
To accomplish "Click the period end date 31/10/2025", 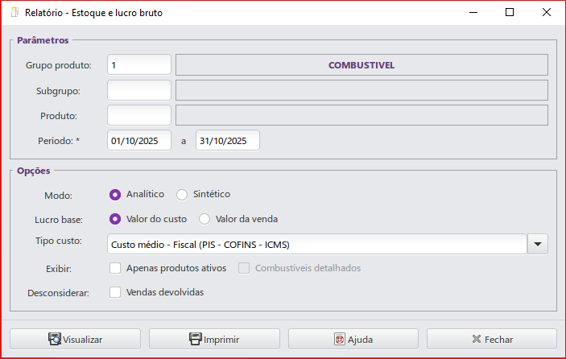I will (227, 140).
